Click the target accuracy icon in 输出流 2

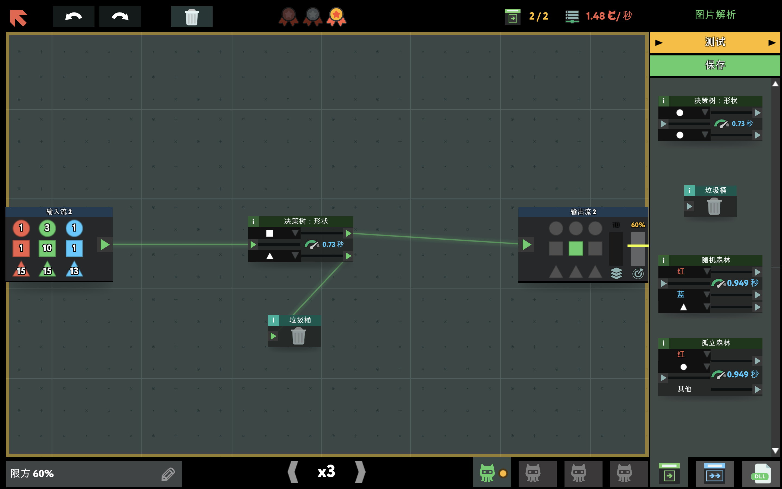pos(638,273)
